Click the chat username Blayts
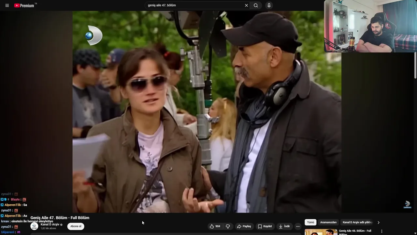Screen dimensions: 417x235 tap(15, 199)
